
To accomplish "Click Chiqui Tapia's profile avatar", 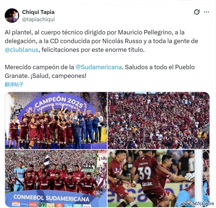I will (12, 16).
